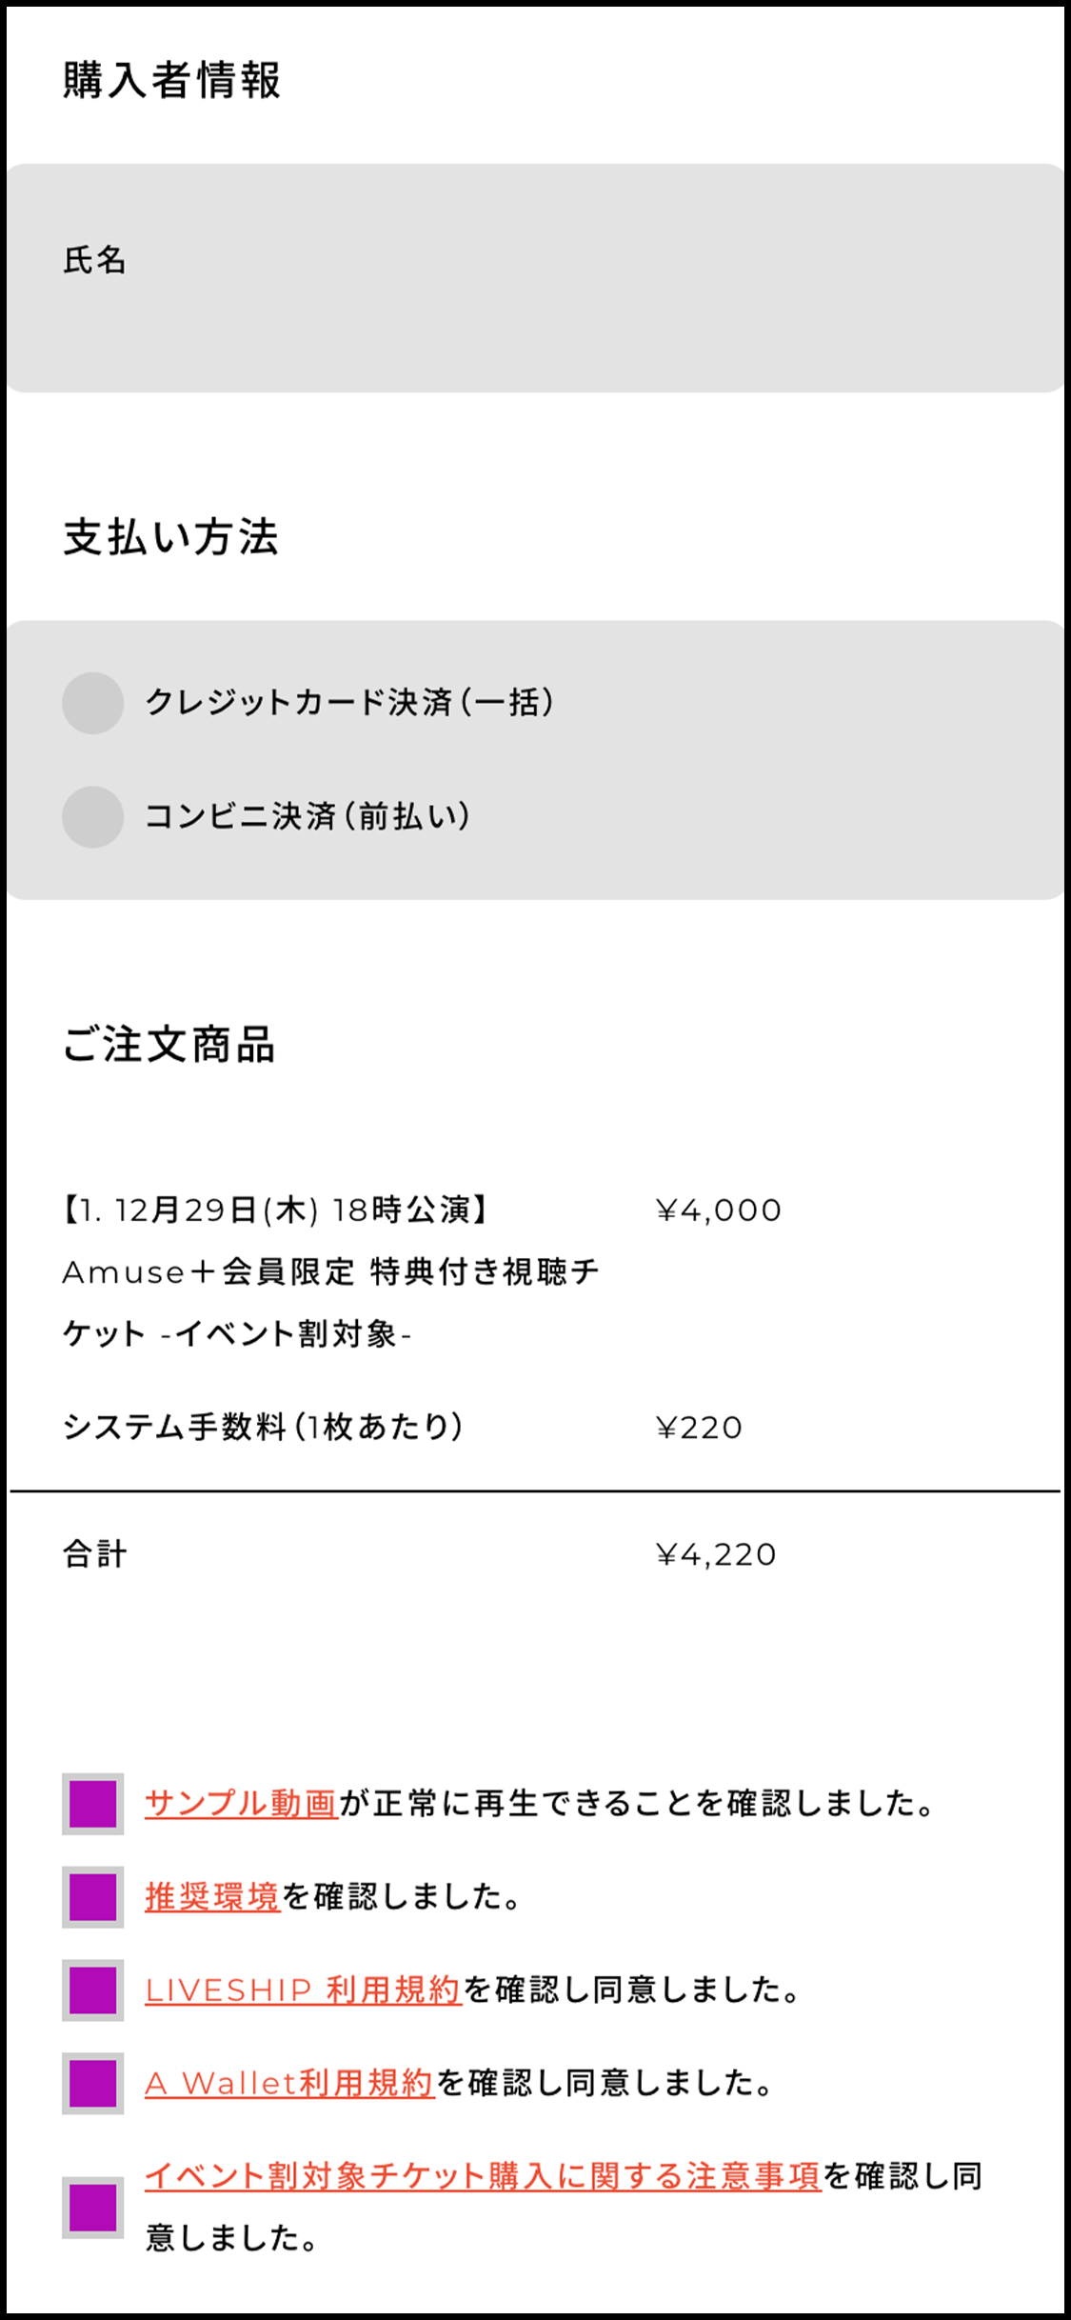Toggle the LIVESHIP 利用規約 agreement checkbox
This screenshot has height=2320, width=1071.
[93, 1990]
